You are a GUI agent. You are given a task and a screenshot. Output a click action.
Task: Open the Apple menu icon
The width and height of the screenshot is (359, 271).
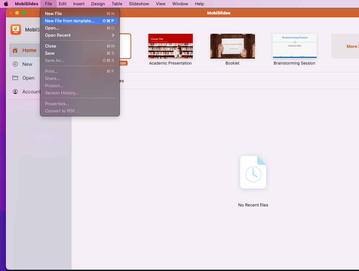pyautogui.click(x=6, y=4)
